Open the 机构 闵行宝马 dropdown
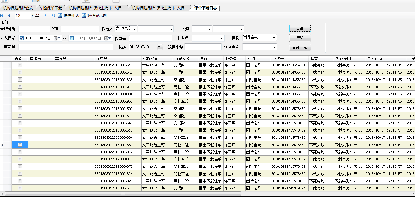 274,38
